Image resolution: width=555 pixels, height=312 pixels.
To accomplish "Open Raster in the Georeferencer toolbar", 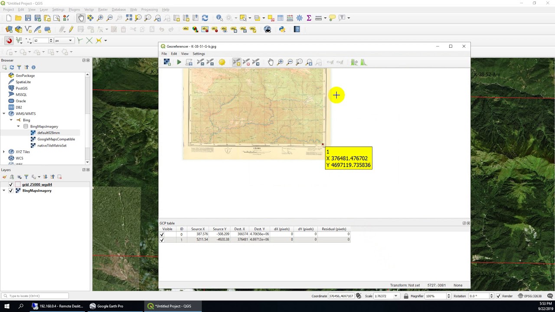I will tap(167, 62).
